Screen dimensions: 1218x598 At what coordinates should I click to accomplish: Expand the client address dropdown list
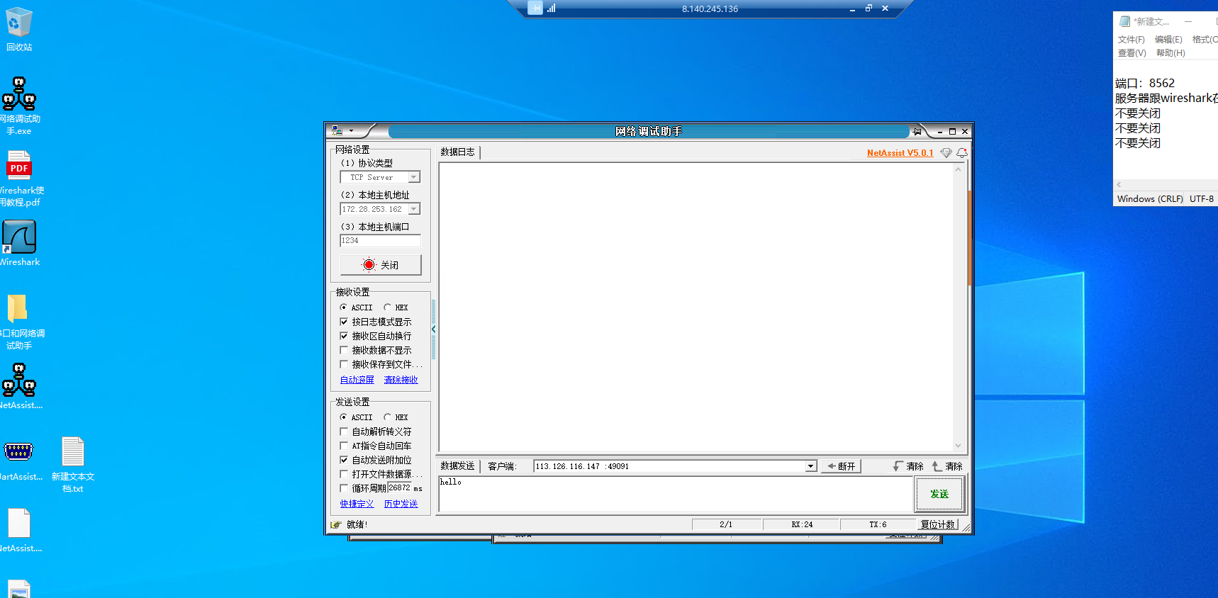[810, 466]
